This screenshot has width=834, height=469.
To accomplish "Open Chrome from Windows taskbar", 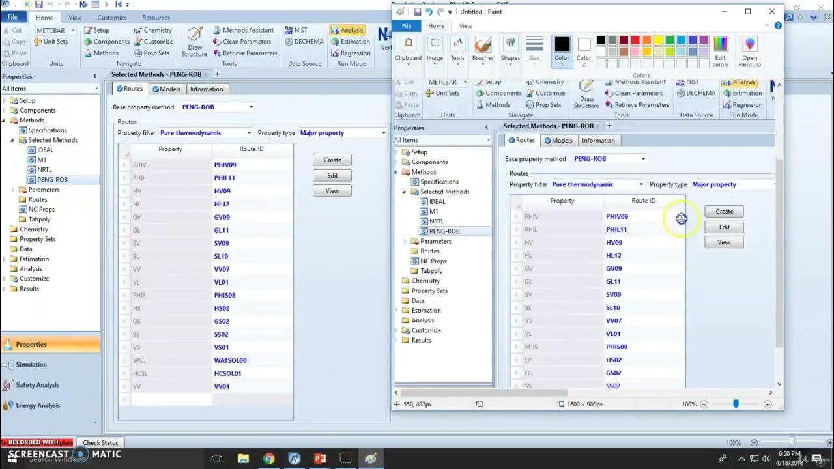I will click(269, 459).
